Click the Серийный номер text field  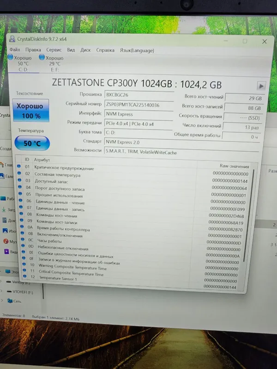click(139, 105)
